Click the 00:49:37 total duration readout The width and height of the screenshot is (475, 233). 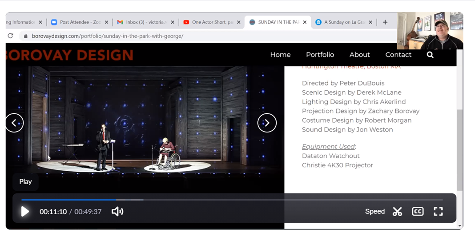click(x=88, y=212)
